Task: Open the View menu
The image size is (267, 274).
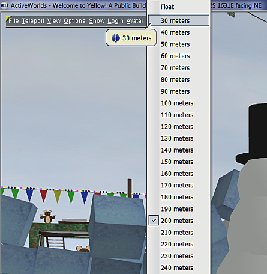Action: (54, 21)
